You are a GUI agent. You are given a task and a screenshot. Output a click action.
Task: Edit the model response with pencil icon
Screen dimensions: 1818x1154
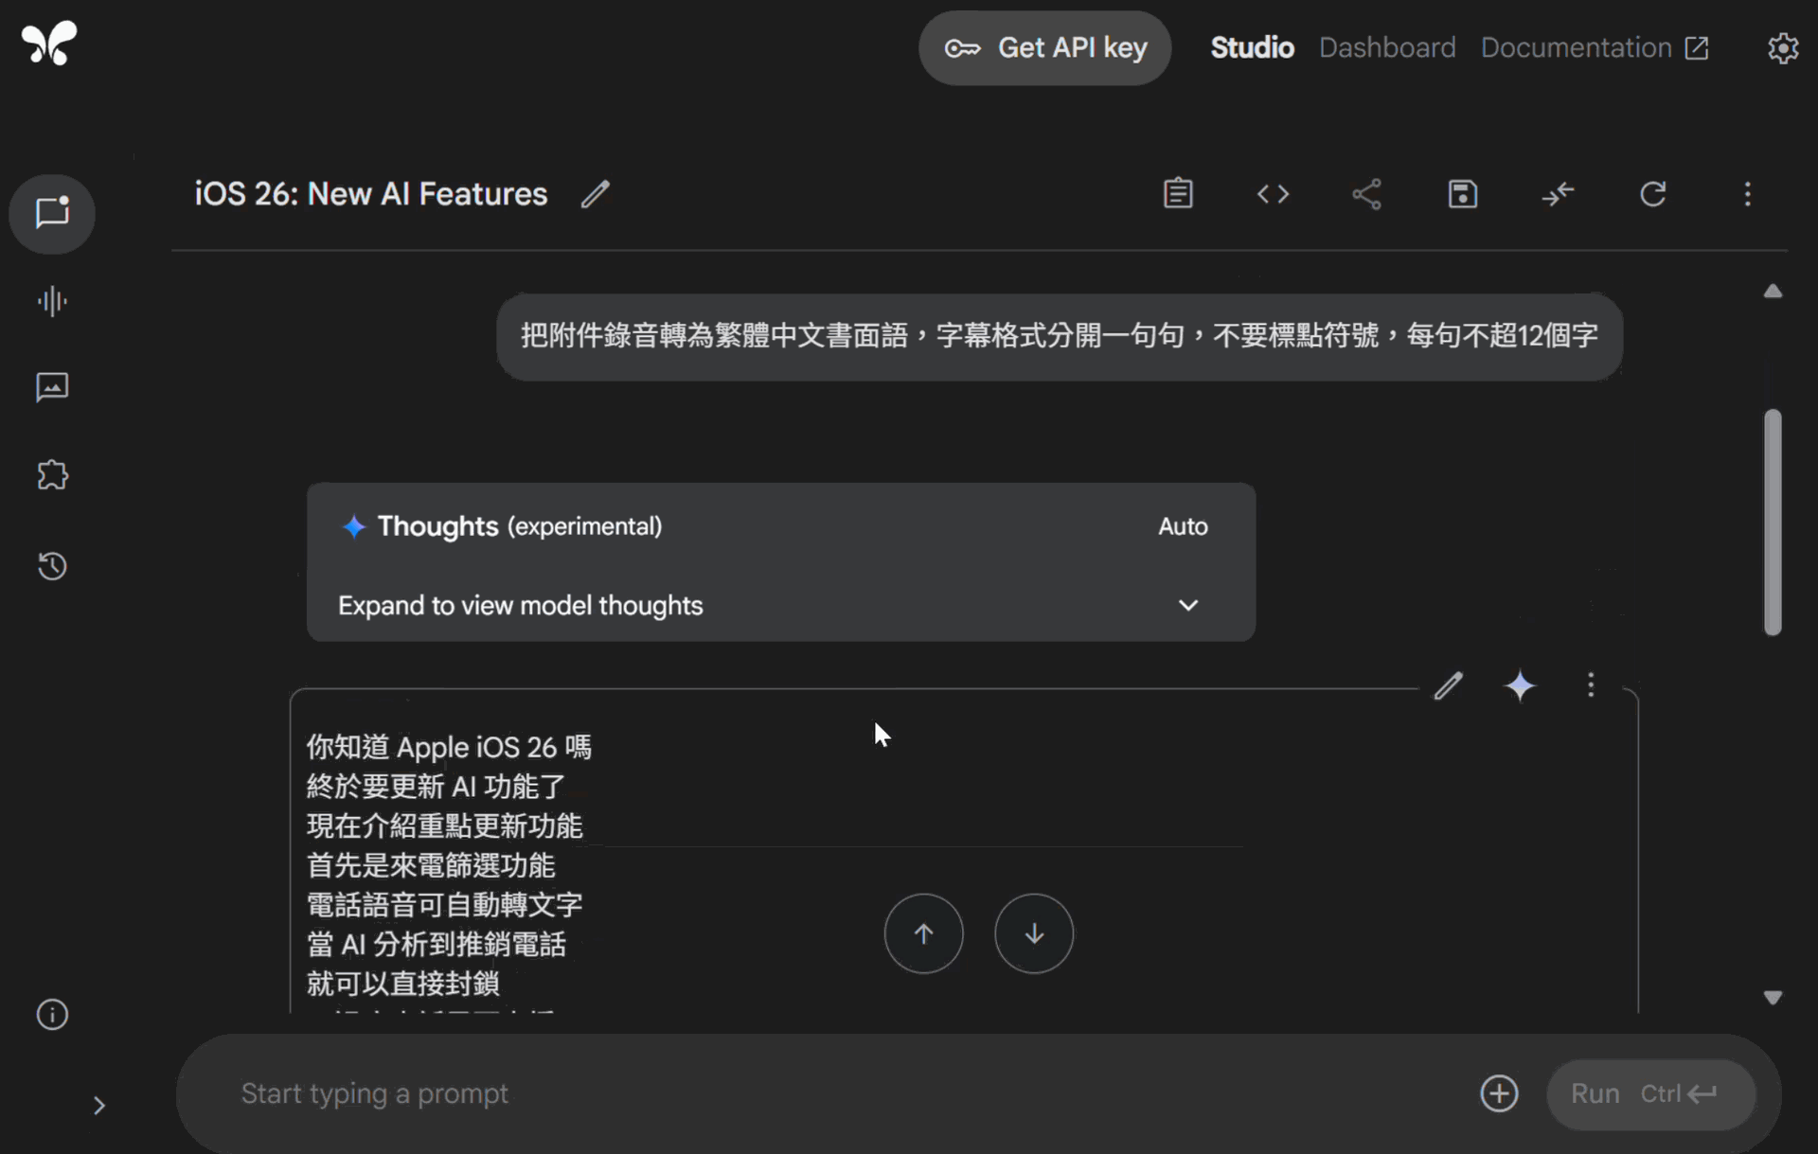point(1448,685)
